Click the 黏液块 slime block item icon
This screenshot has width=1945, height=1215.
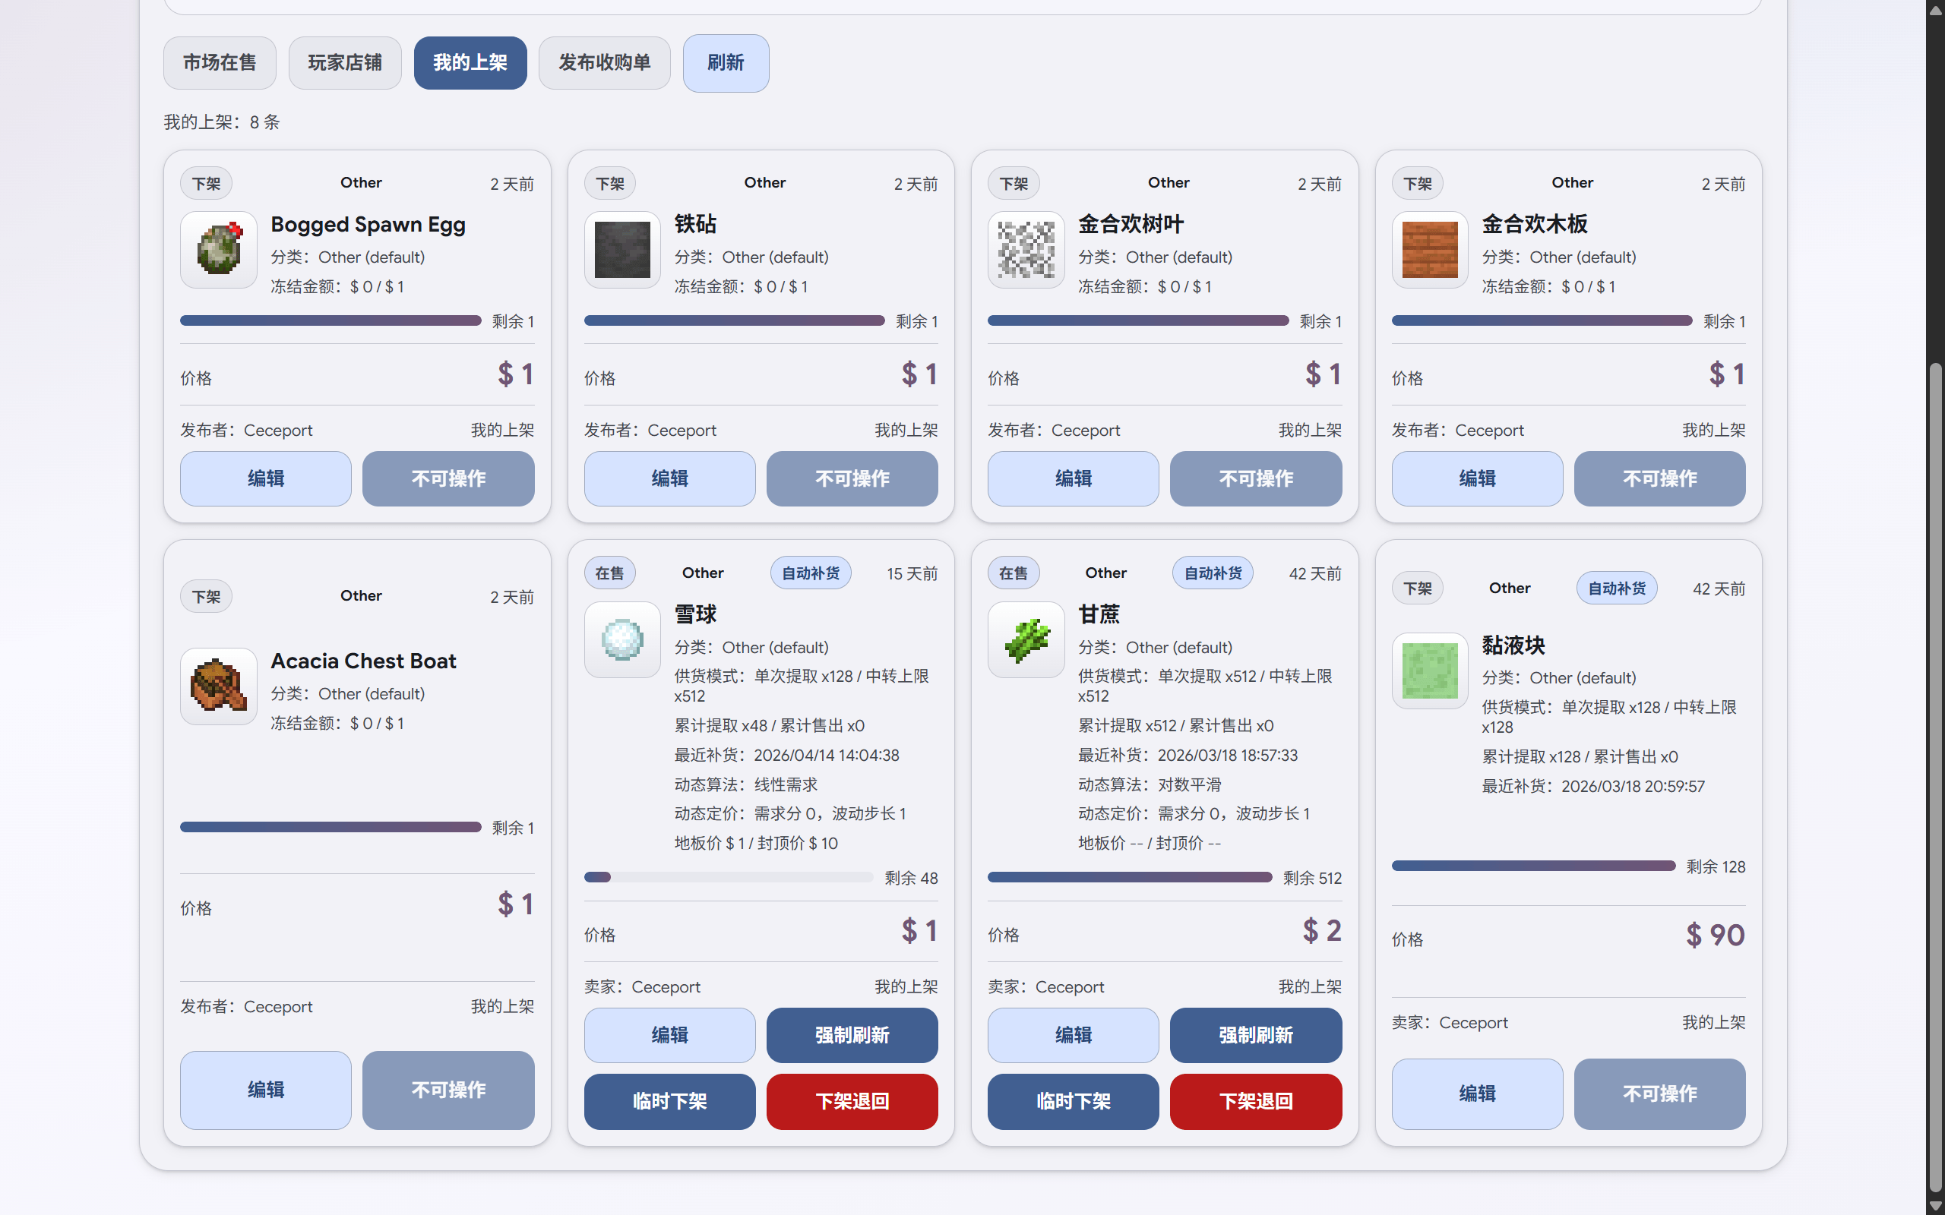(x=1430, y=671)
